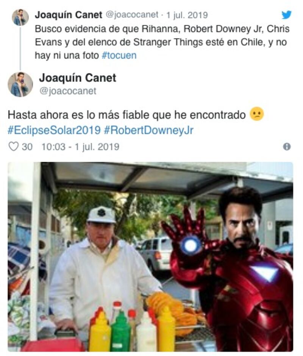This screenshot has width=303, height=356.
Task: Click the @joacocanet handle in top tweet
Action: (132, 15)
